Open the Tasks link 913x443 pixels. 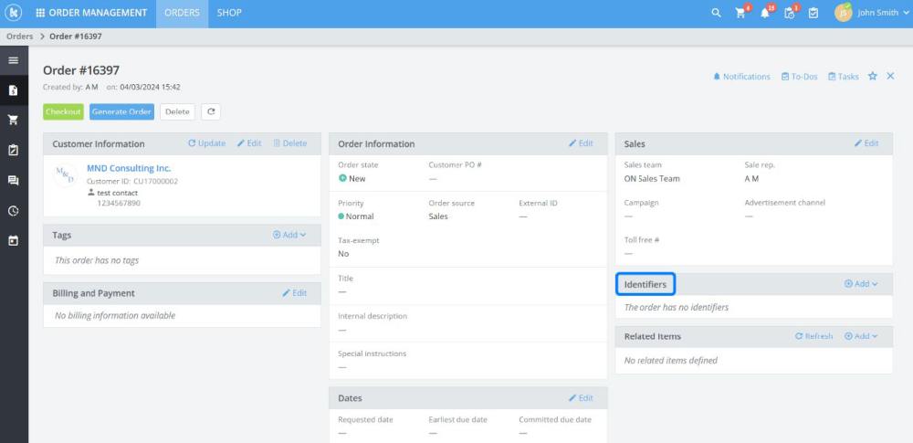(x=843, y=77)
